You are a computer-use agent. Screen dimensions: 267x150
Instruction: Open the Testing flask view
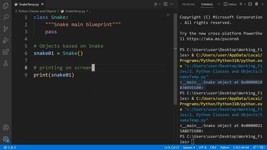pos(5,63)
